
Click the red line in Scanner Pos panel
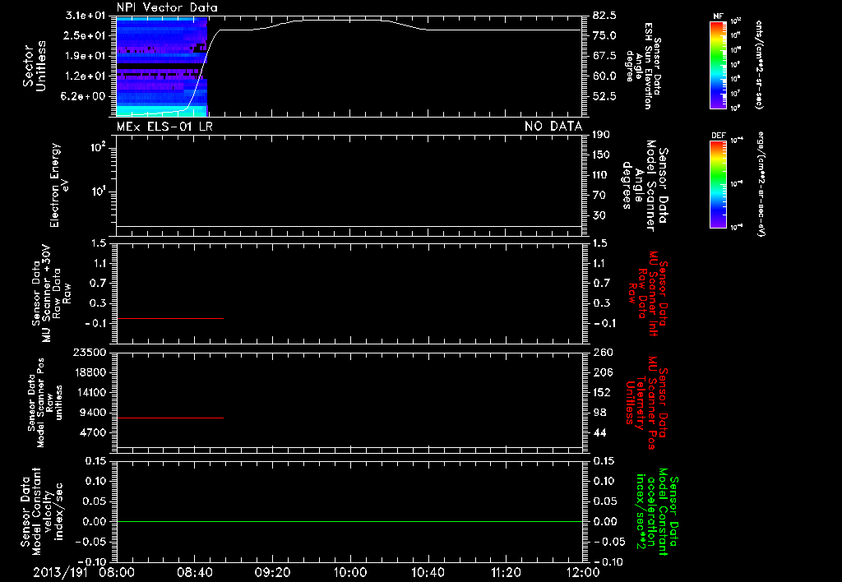click(169, 418)
